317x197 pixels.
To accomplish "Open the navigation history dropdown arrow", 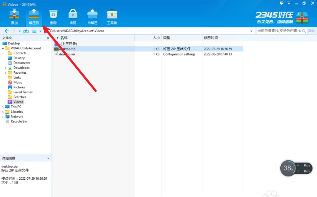I will (20, 31).
